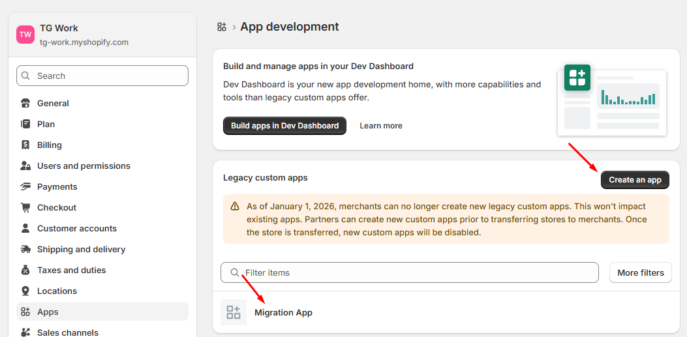This screenshot has height=337, width=687.
Task: Click the Billing receipt icon
Action: [25, 145]
